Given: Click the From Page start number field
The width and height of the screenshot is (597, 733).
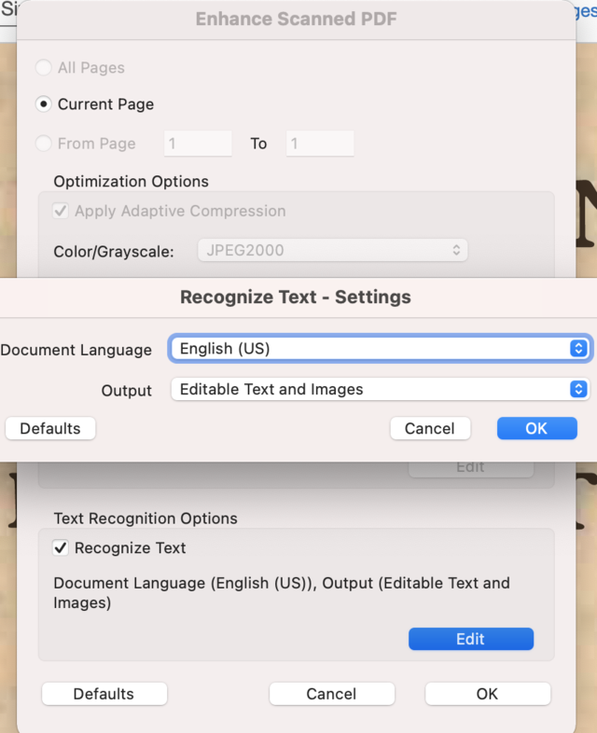Looking at the screenshot, I should 198,144.
